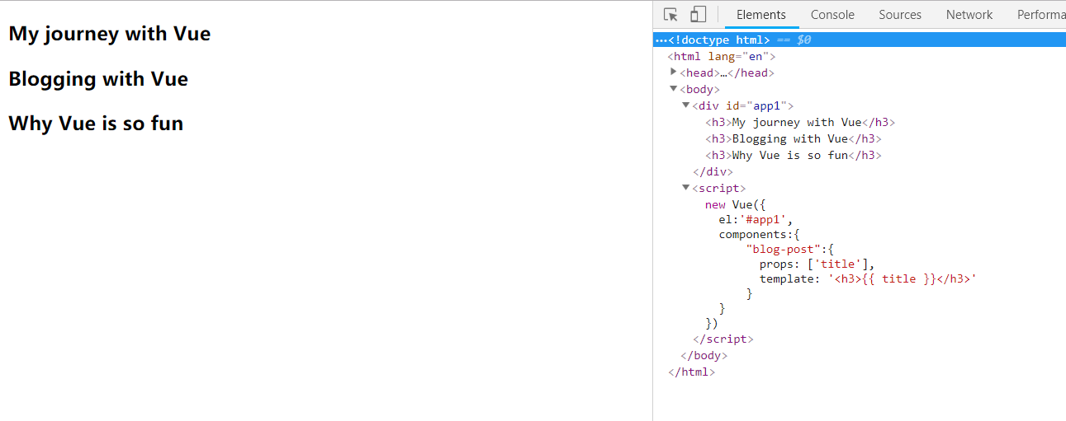Open the Network tab
Image resolution: width=1066 pixels, height=421 pixels.
969,15
